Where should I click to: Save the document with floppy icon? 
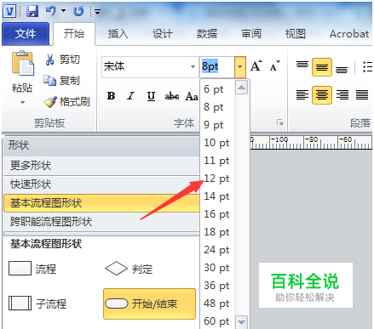(x=32, y=11)
